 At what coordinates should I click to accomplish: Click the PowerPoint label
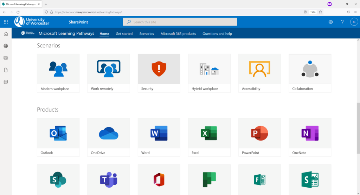pyautogui.click(x=250, y=153)
